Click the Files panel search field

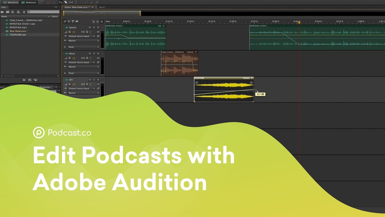point(43,12)
